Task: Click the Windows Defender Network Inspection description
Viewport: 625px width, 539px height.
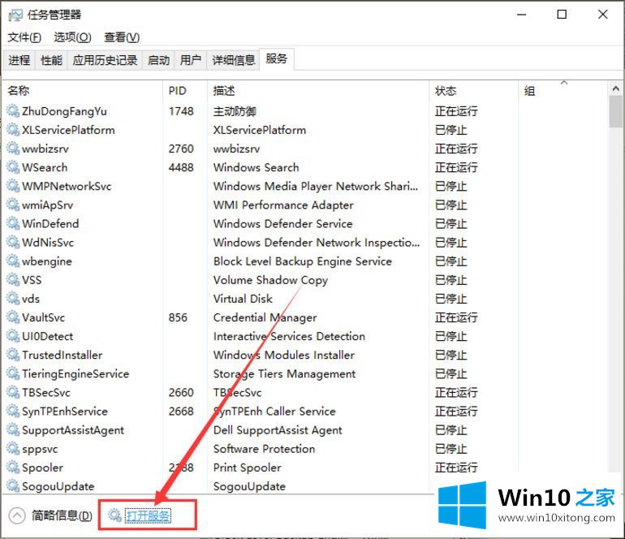Action: 317,243
